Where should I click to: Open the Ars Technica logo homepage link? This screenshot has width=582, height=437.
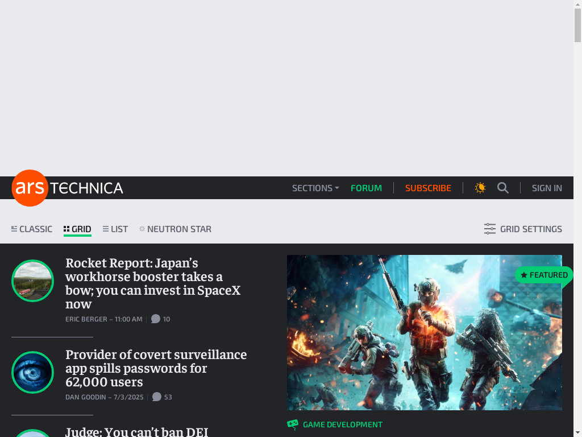coord(67,188)
